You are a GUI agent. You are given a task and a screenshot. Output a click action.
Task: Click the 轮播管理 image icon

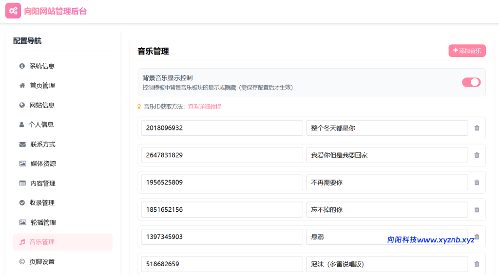tap(22, 222)
